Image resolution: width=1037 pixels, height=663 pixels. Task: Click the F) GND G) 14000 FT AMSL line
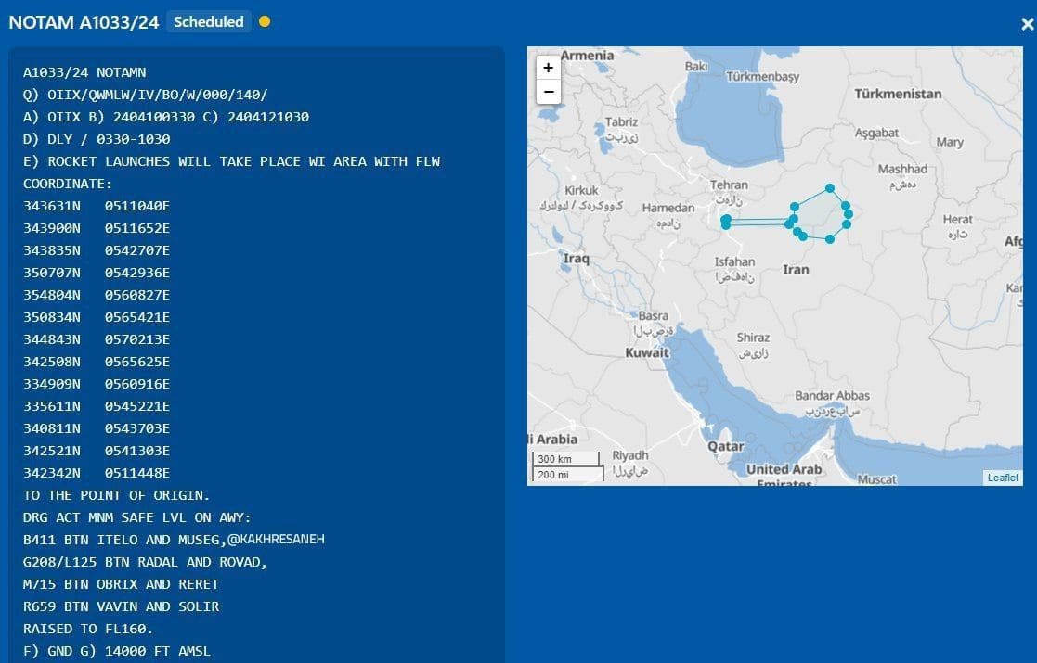tap(116, 651)
